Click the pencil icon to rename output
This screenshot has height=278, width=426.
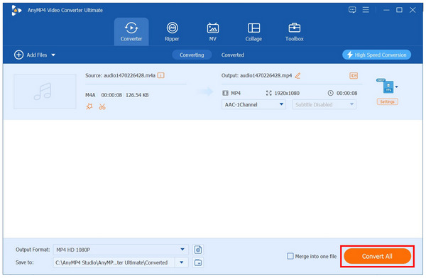pyautogui.click(x=297, y=75)
